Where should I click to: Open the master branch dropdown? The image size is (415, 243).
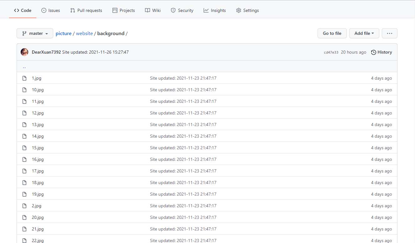tap(35, 33)
